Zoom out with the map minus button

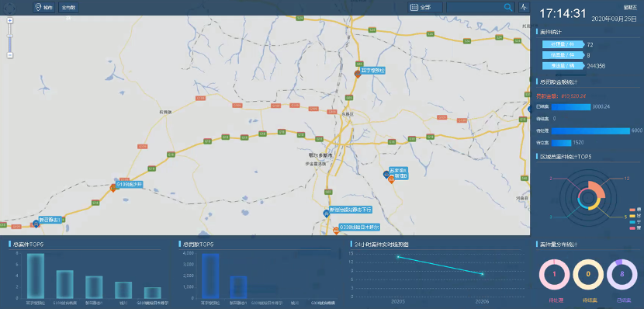pyautogui.click(x=10, y=55)
